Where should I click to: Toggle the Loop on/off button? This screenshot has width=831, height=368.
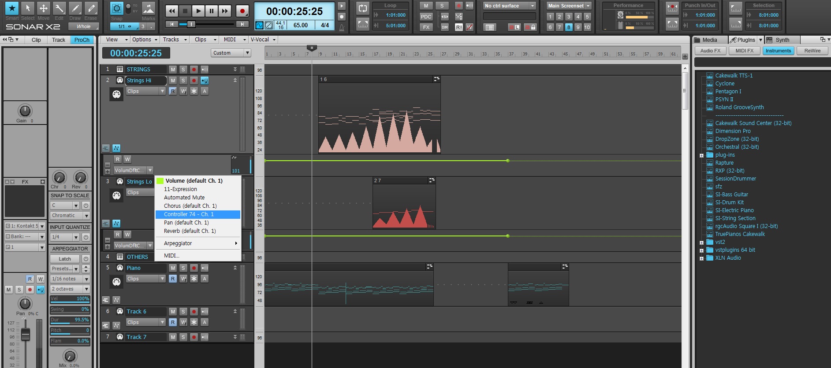click(362, 8)
